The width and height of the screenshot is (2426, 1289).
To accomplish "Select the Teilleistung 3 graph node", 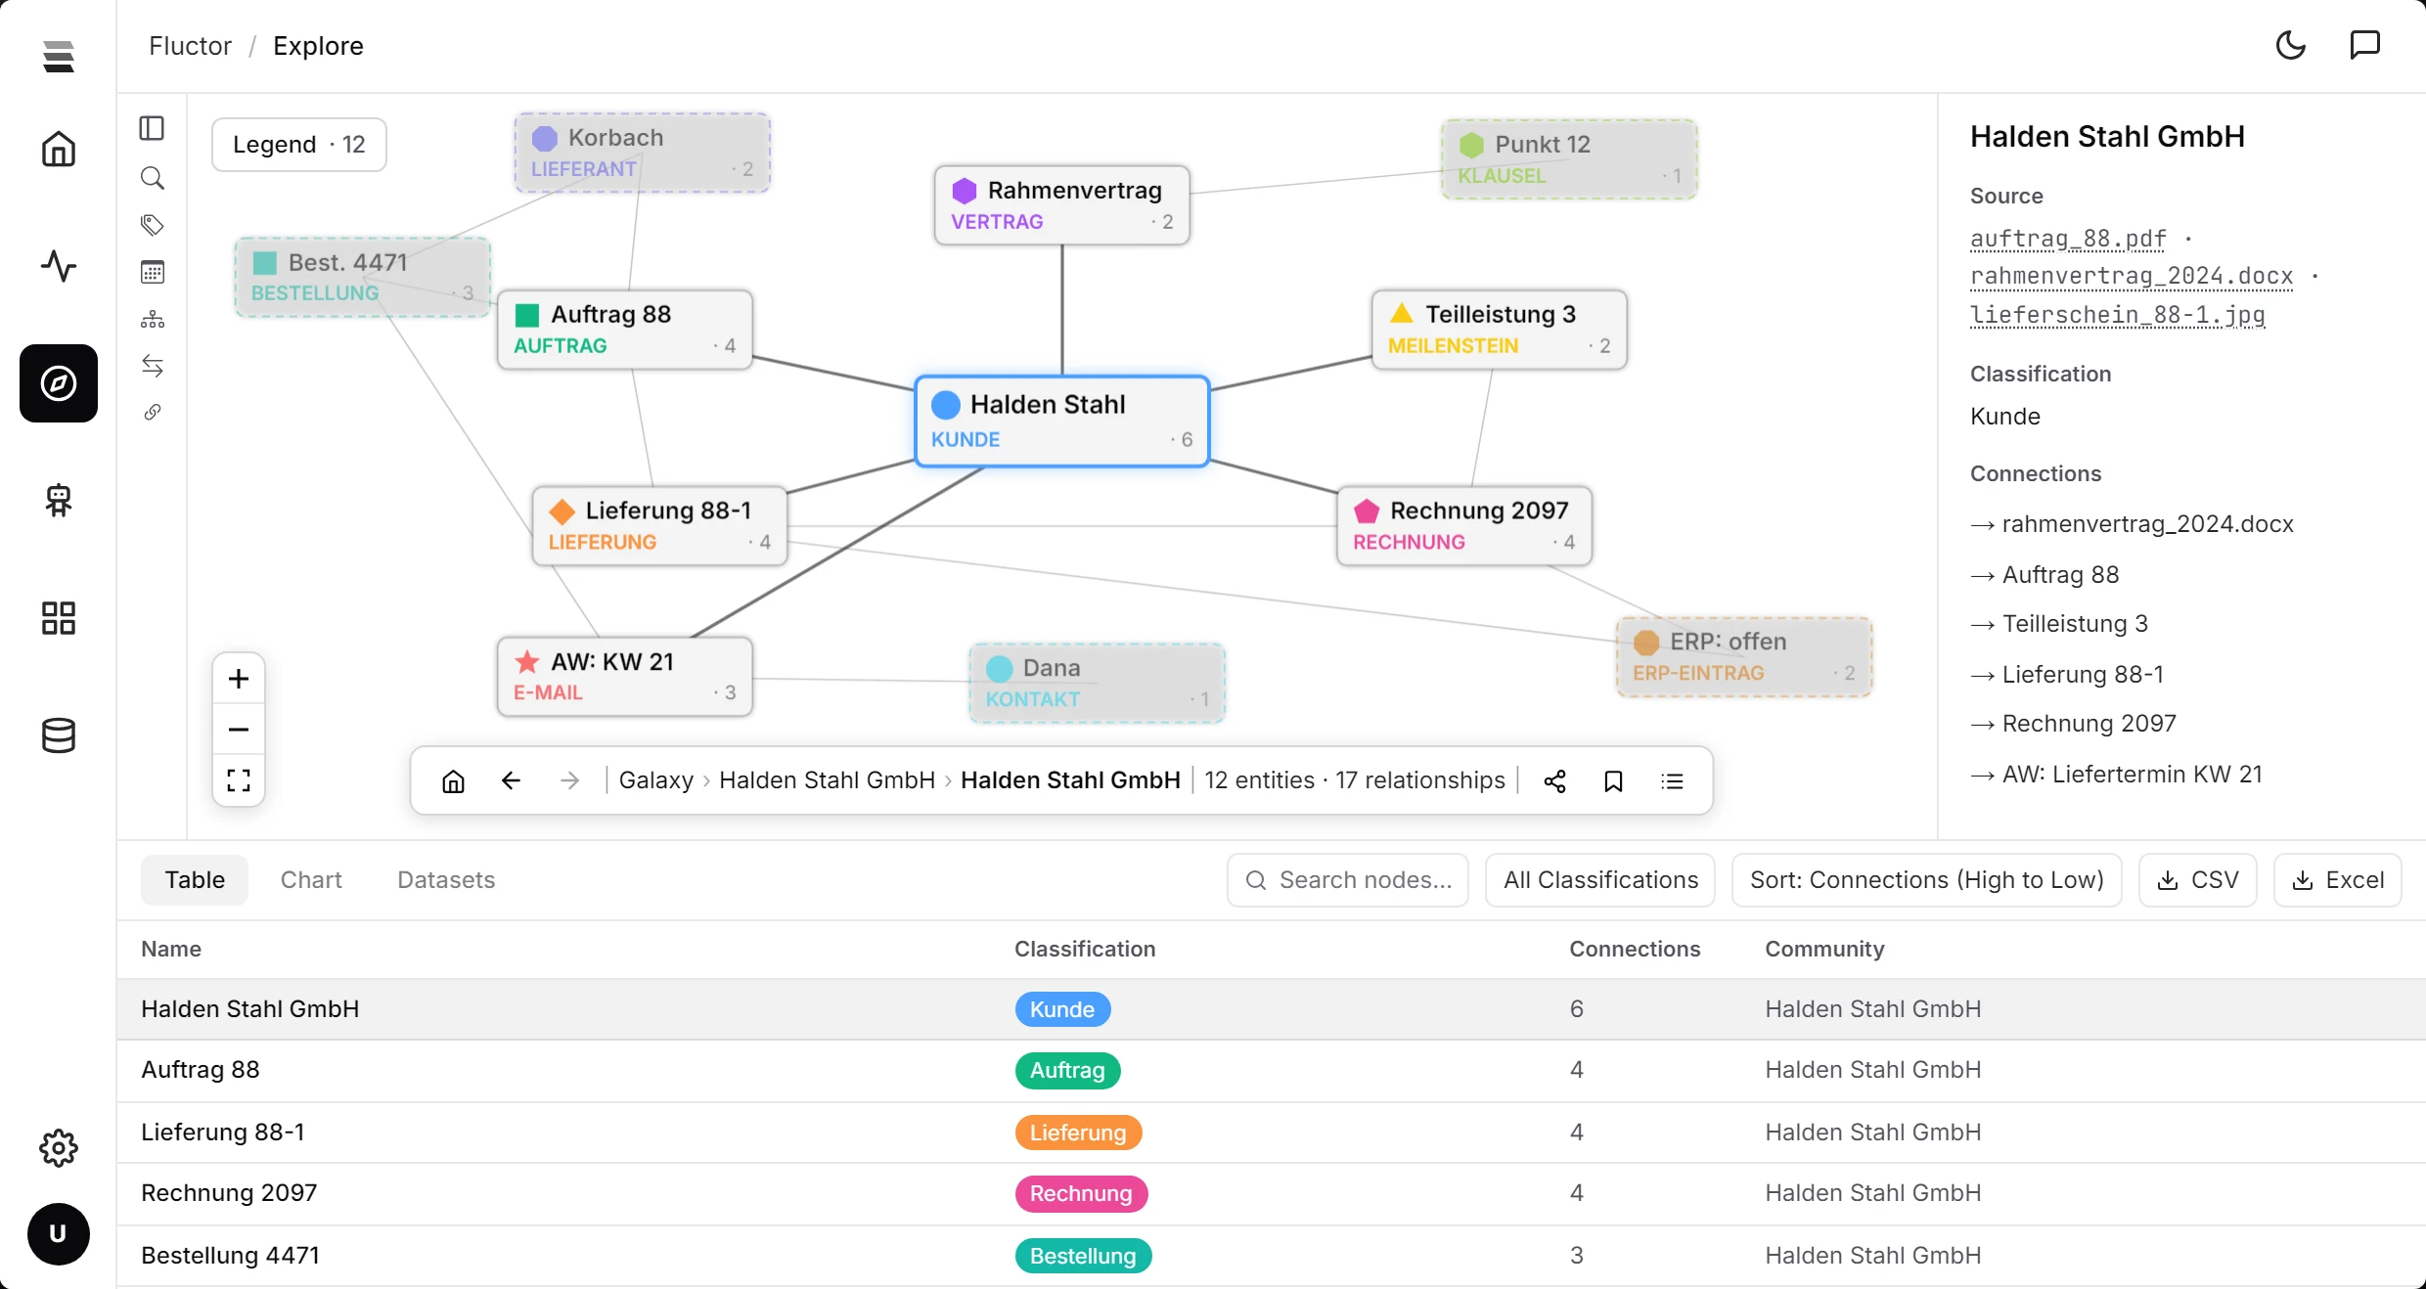I will (x=1500, y=330).
